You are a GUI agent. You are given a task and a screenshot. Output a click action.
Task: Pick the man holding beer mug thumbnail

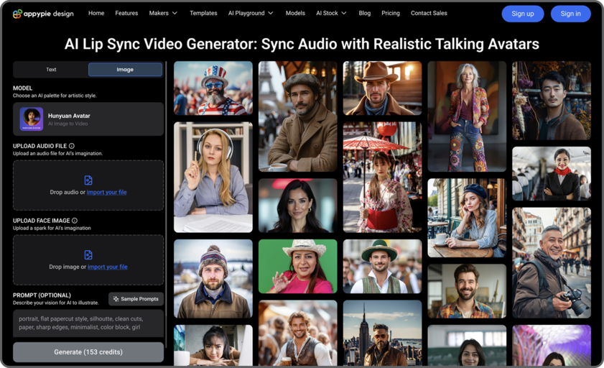point(298,333)
